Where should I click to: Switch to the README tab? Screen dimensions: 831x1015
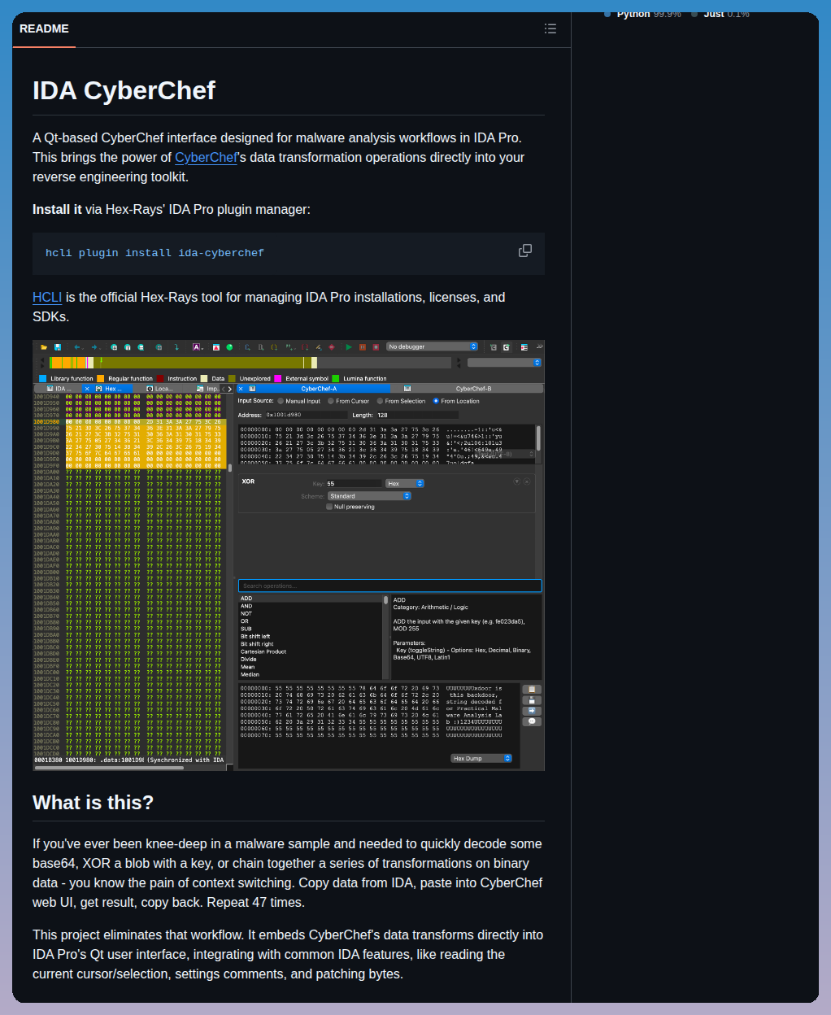[x=44, y=28]
